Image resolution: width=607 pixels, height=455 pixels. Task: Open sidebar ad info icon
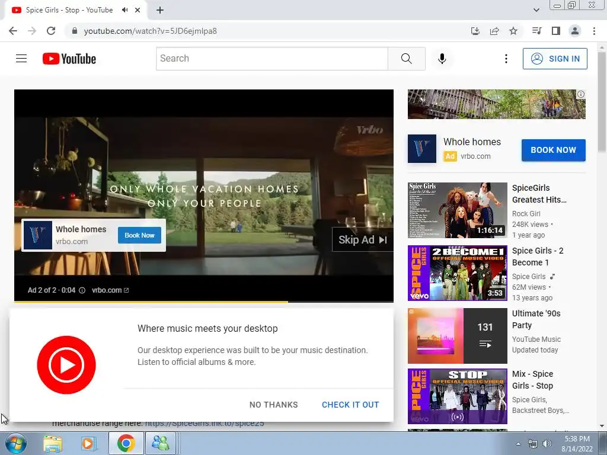coord(581,94)
